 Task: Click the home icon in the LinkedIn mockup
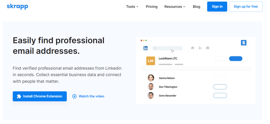(x=192, y=48)
